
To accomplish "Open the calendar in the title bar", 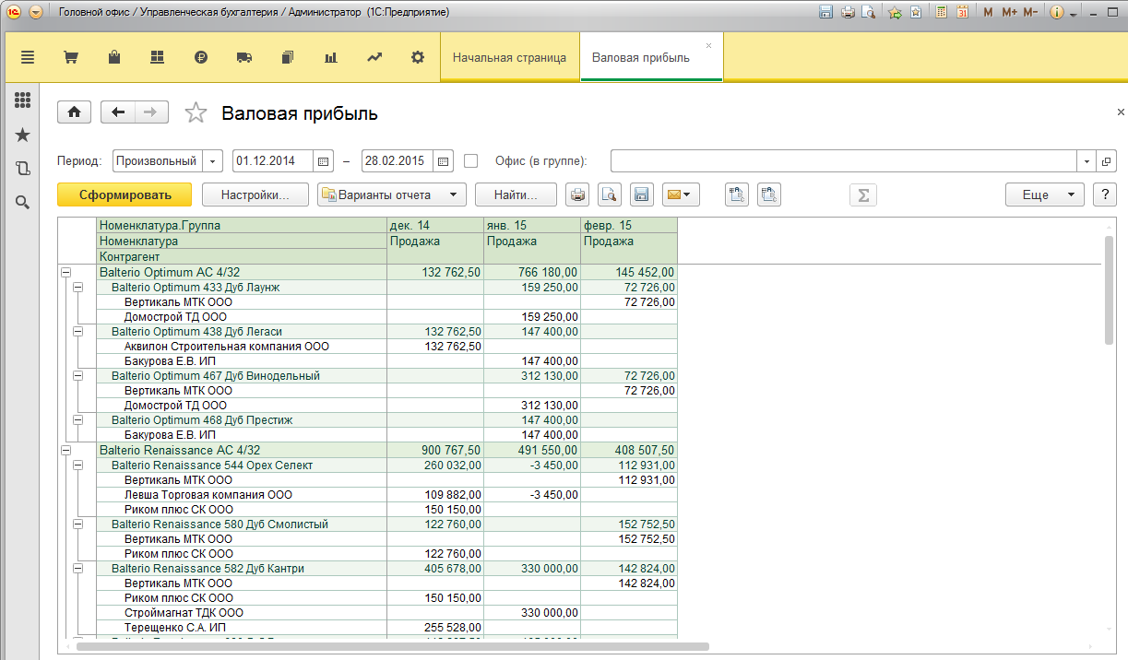I will (x=962, y=13).
